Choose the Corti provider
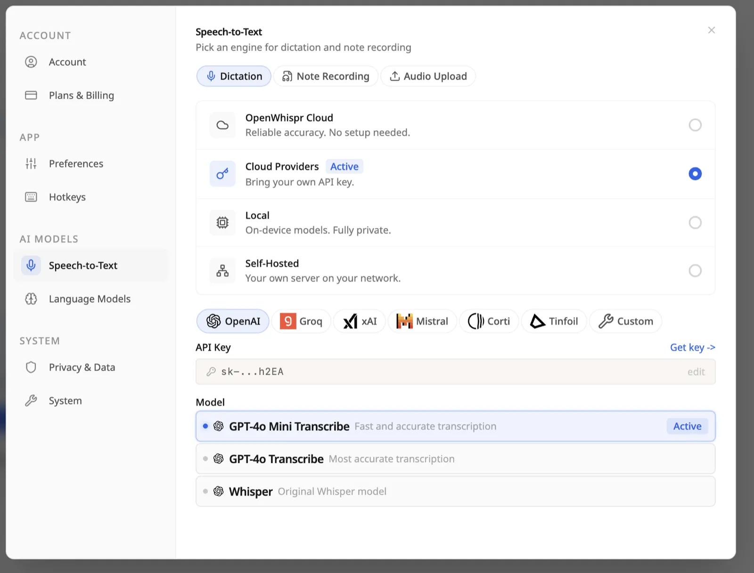The width and height of the screenshot is (754, 573). (489, 322)
